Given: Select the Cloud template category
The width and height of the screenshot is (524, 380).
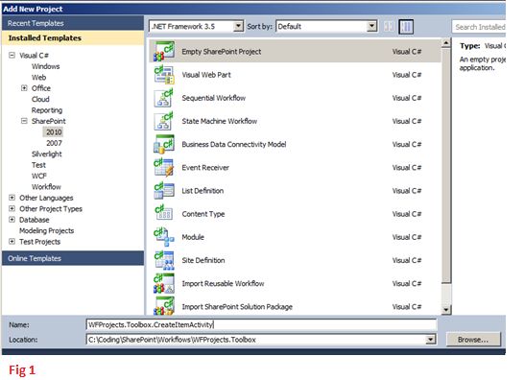Looking at the screenshot, I should point(40,99).
